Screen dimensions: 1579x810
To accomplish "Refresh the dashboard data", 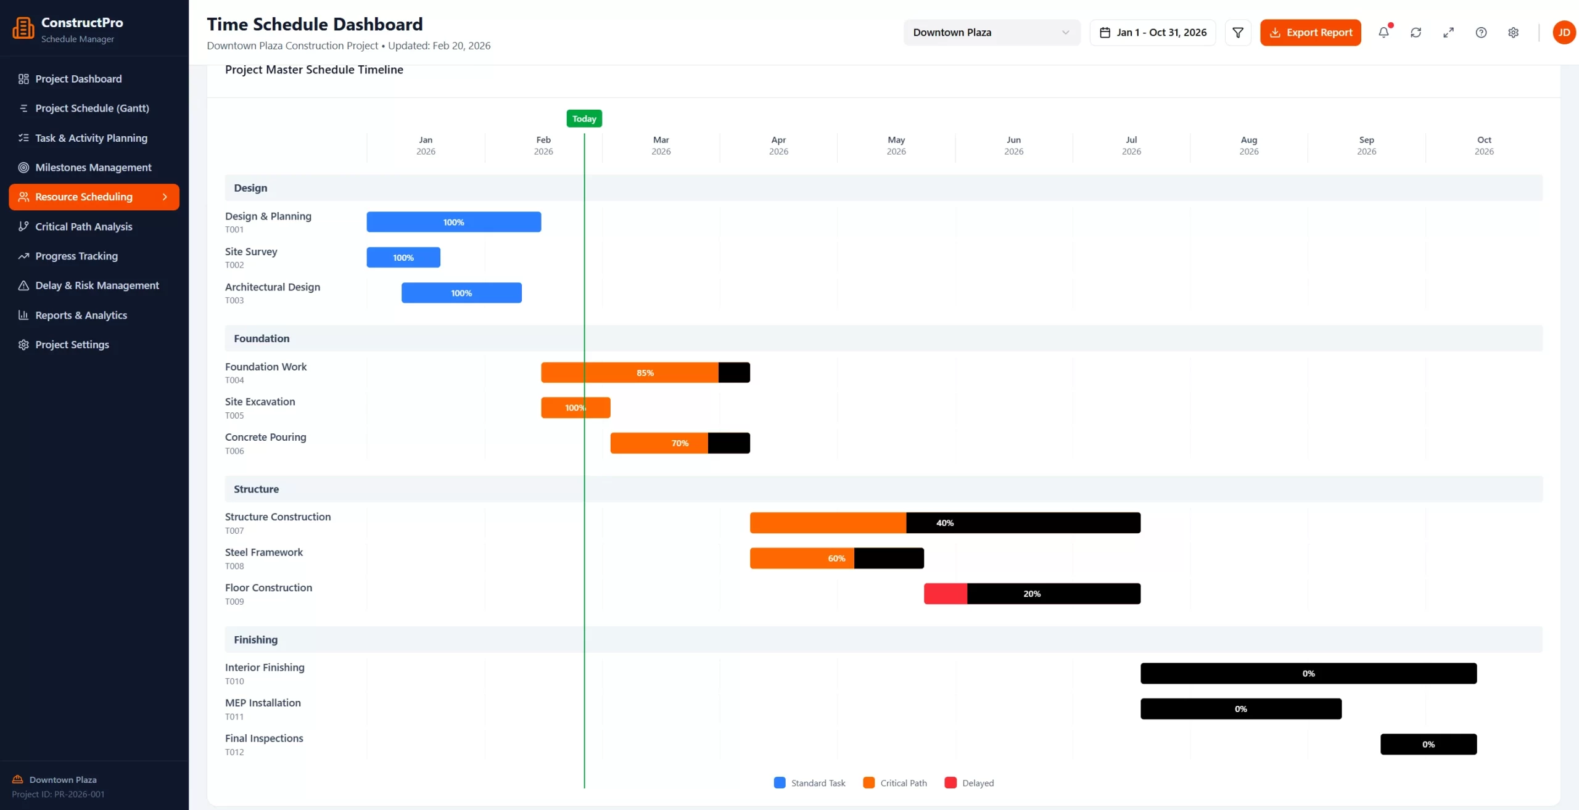I will 1416,32.
